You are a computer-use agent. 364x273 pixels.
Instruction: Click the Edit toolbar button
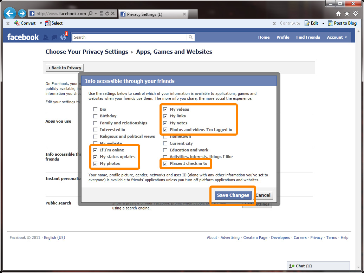pyautogui.click(x=312, y=23)
